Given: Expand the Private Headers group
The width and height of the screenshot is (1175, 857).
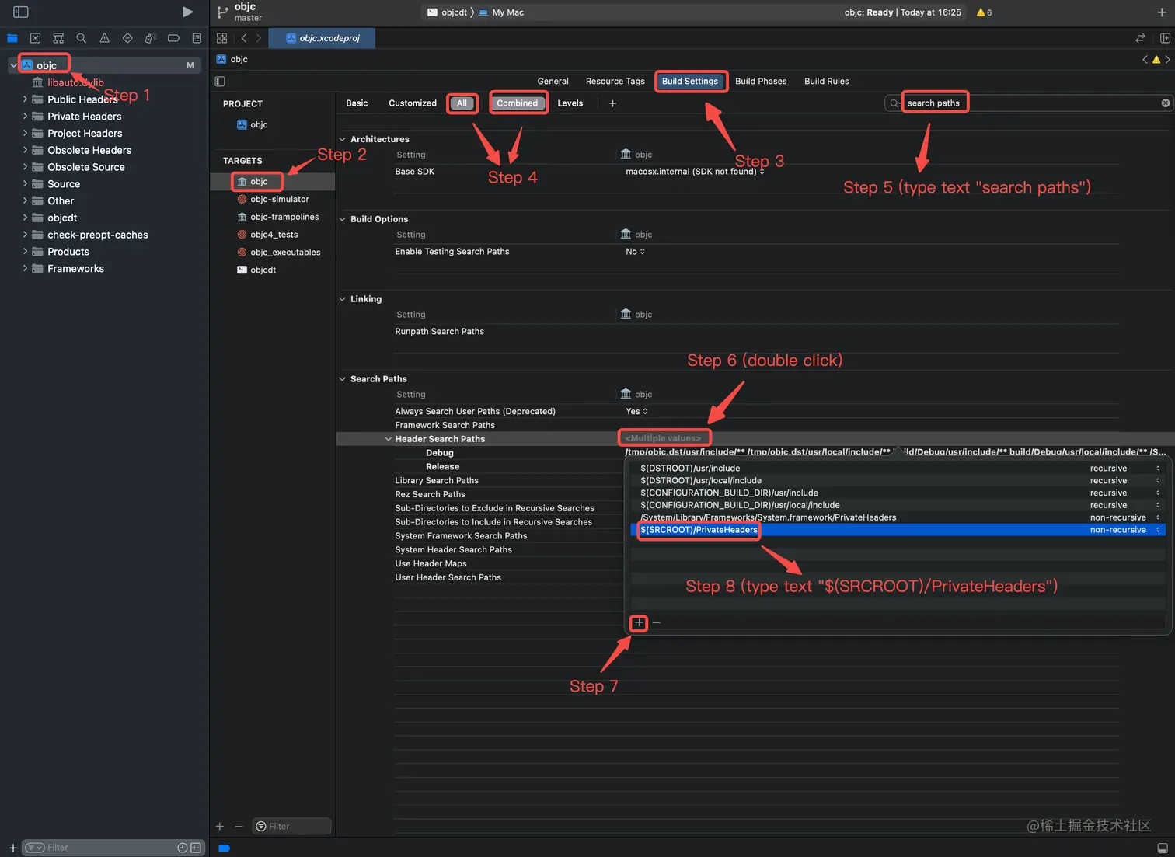Looking at the screenshot, I should 25,117.
